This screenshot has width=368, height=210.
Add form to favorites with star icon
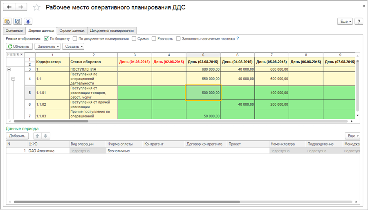coord(37,7)
